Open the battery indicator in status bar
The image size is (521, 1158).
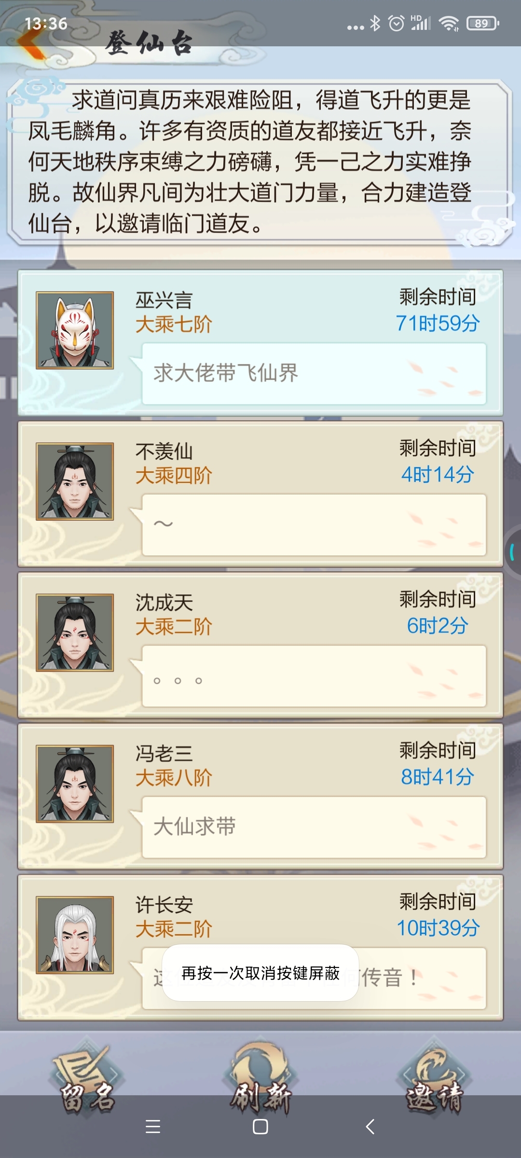pyautogui.click(x=482, y=23)
